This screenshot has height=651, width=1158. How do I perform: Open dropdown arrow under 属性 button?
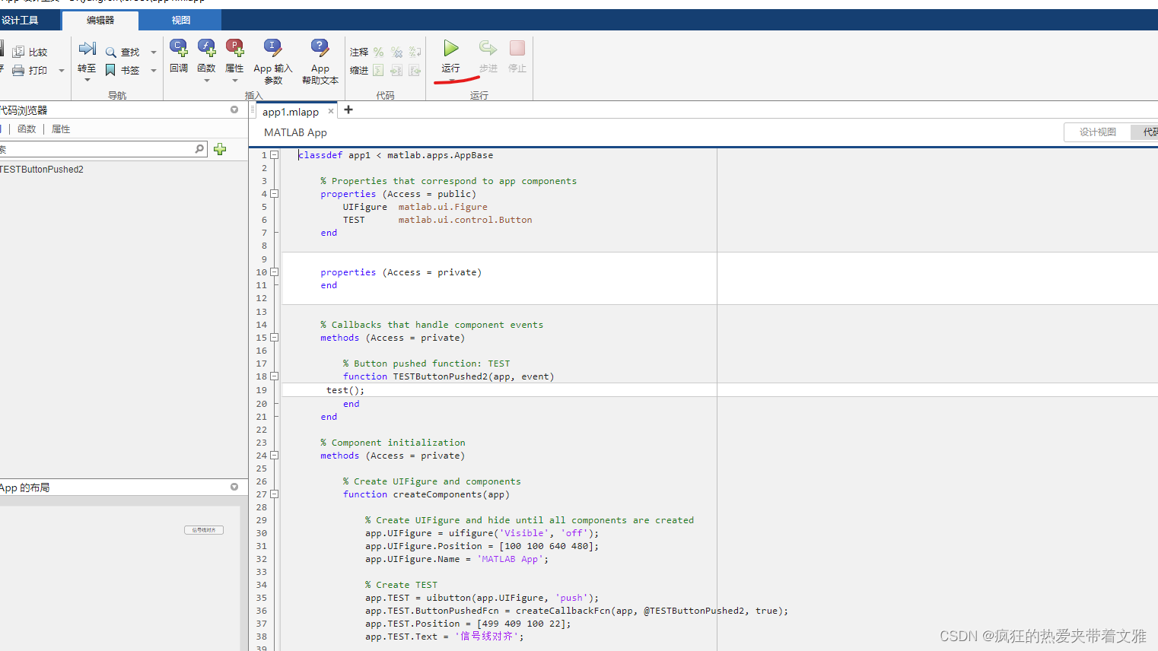click(x=234, y=81)
